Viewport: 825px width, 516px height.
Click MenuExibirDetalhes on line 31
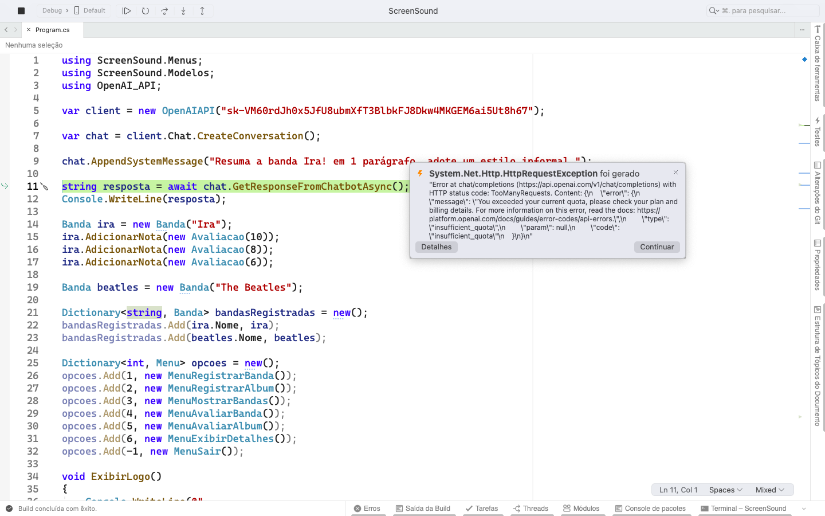click(x=221, y=439)
